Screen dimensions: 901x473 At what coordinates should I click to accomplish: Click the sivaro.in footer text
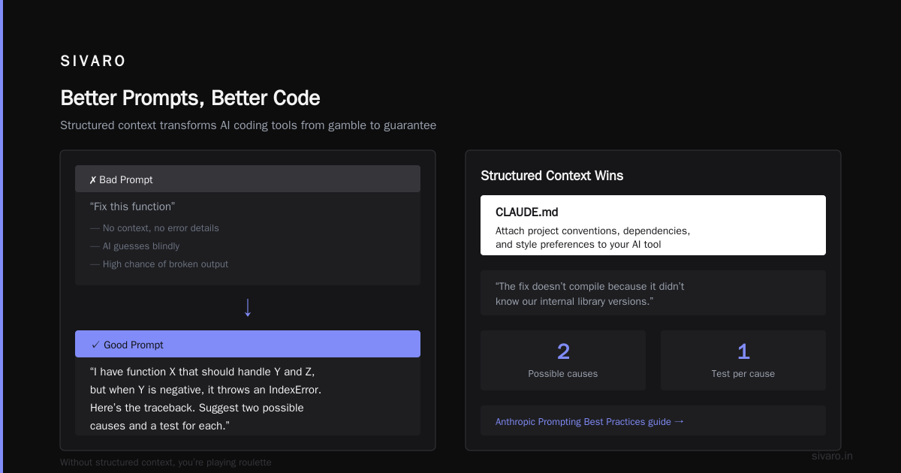[x=832, y=456]
